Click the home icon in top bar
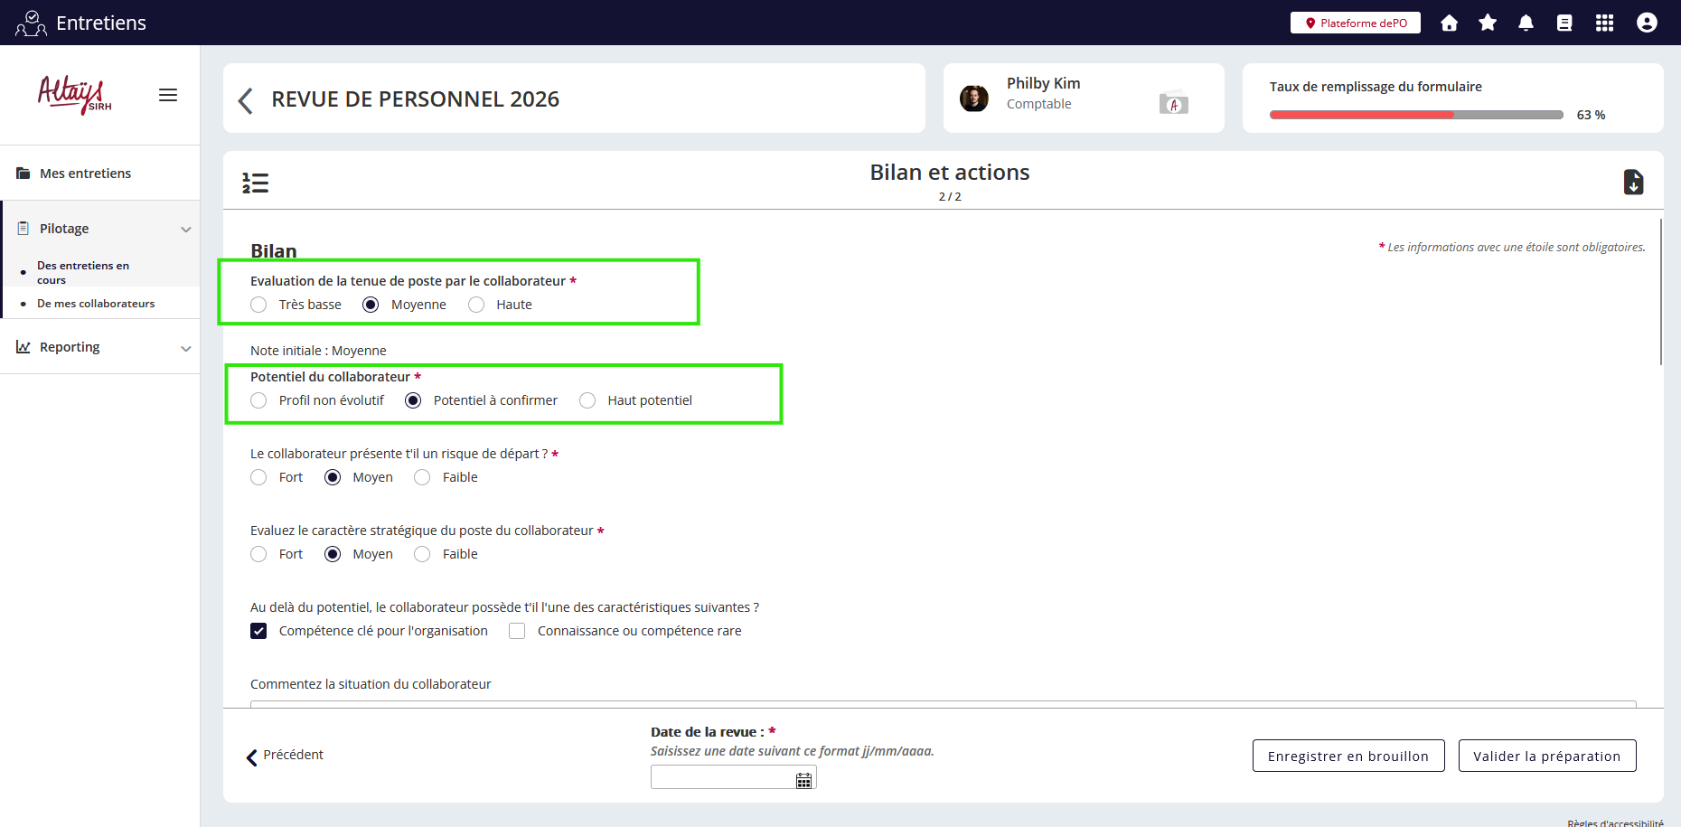 pos(1449,23)
